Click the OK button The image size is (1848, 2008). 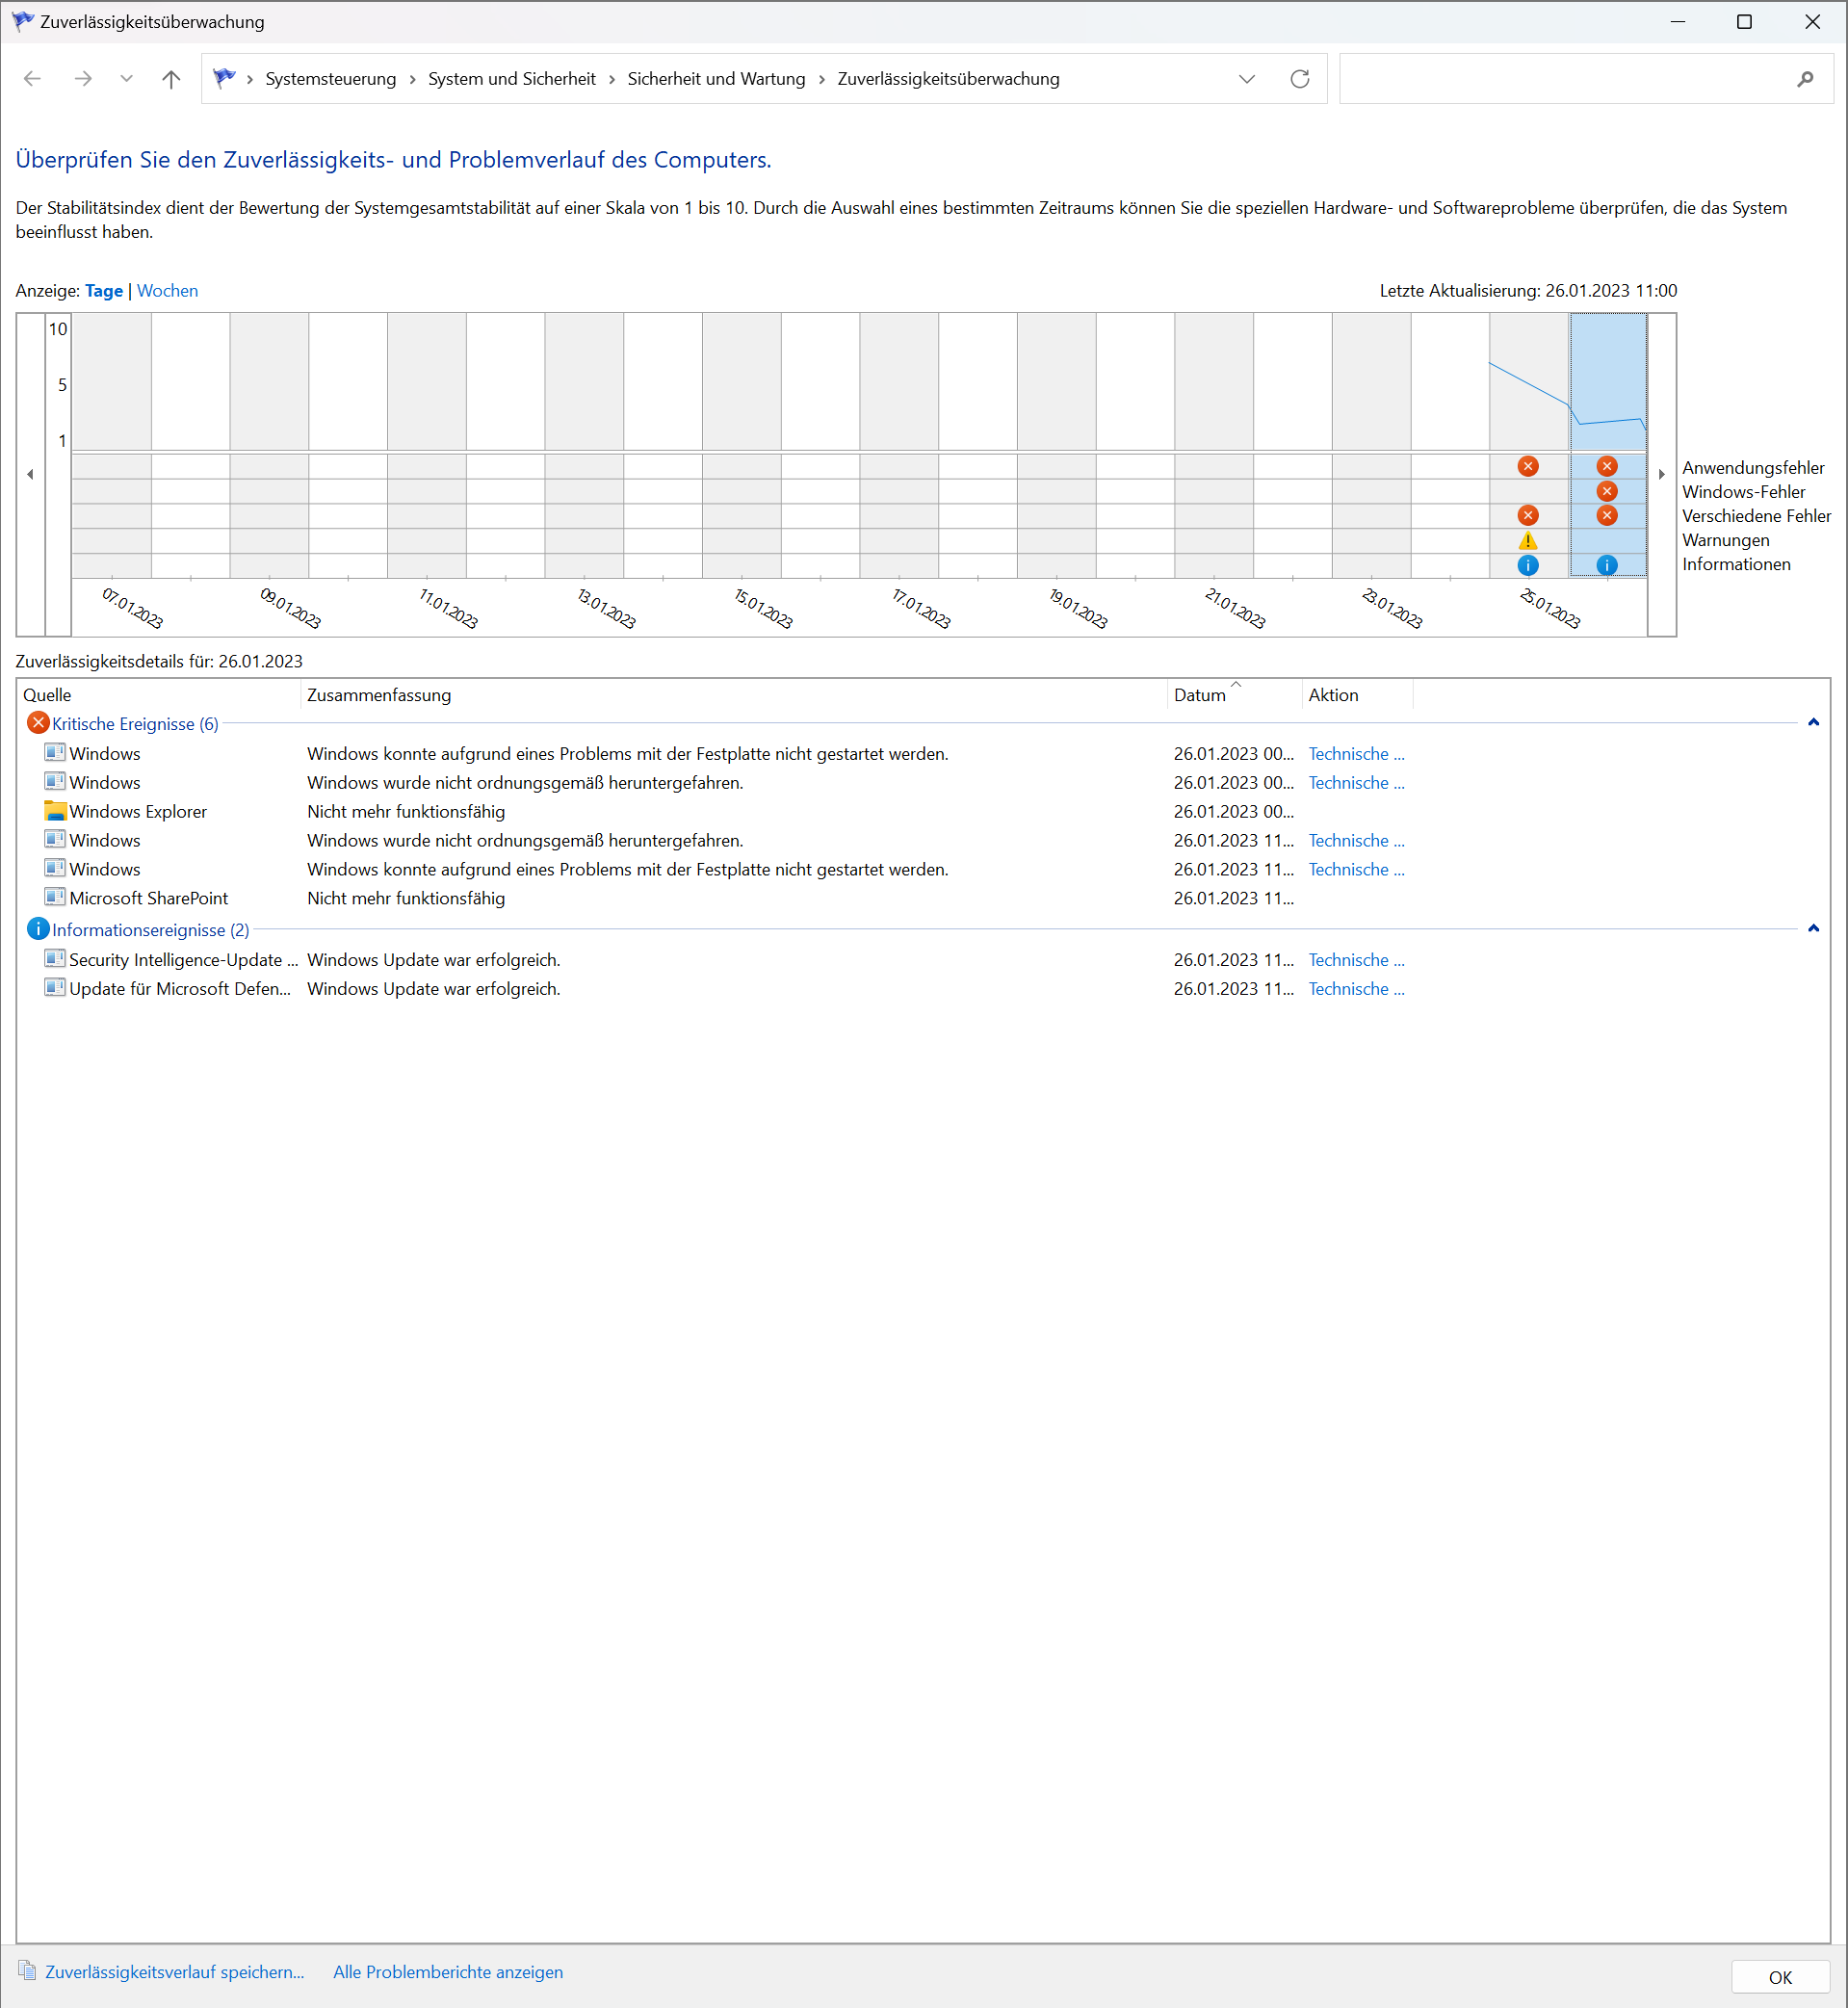click(x=1780, y=1977)
